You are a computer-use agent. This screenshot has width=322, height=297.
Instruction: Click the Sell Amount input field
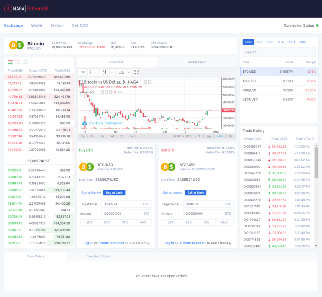[208, 213]
